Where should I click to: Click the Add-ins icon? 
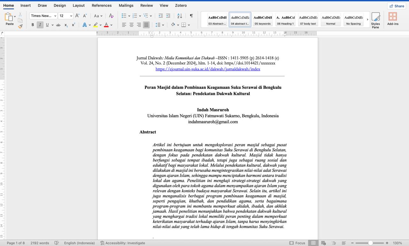pos(393,19)
